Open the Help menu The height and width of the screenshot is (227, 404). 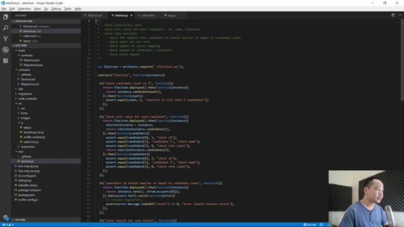78,9
